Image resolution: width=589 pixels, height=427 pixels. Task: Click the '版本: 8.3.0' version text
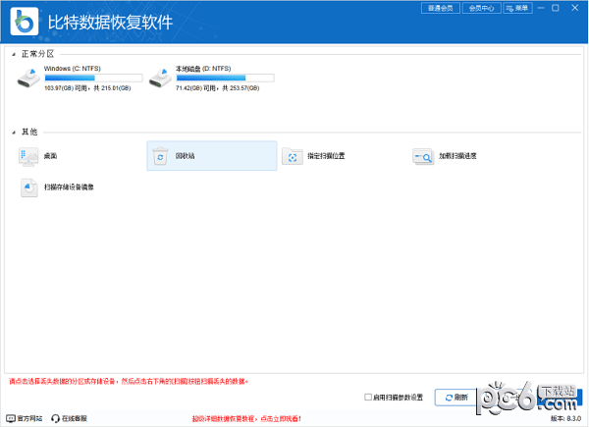565,418
